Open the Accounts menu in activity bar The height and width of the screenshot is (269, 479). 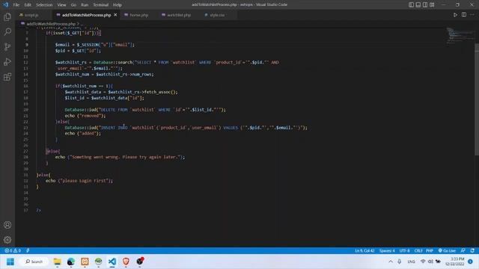point(7,225)
